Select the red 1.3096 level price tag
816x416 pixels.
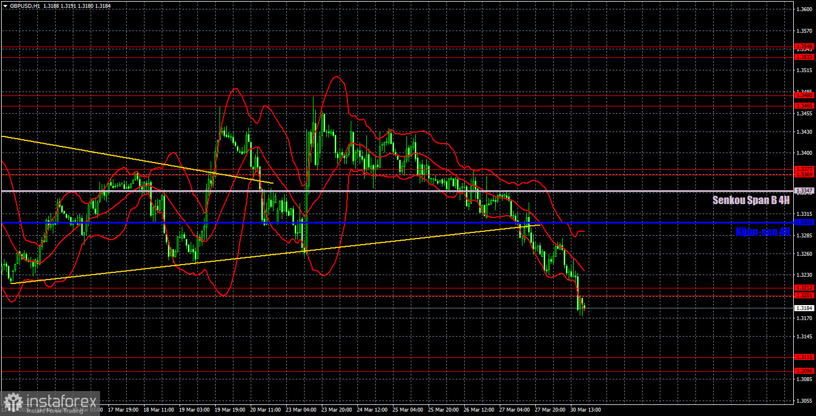tap(804, 371)
